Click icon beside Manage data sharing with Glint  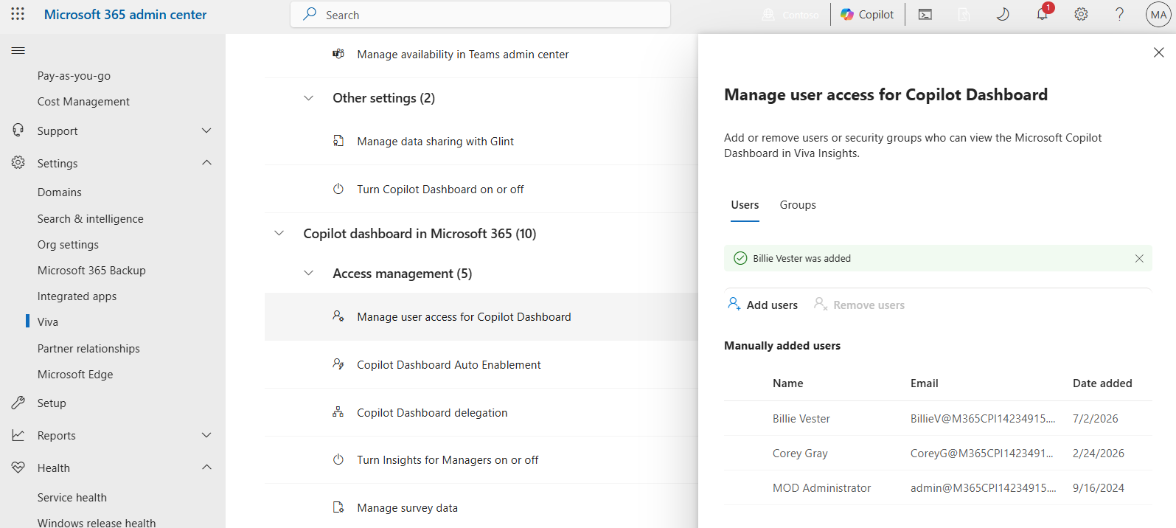click(338, 141)
